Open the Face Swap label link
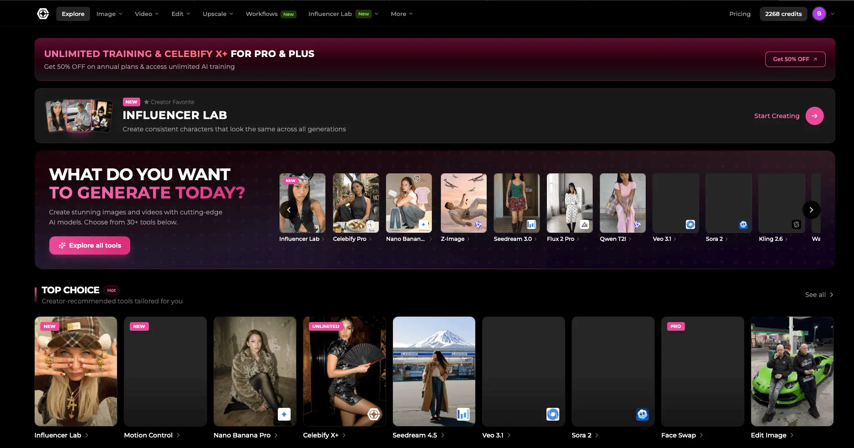This screenshot has width=854, height=448. (x=682, y=435)
